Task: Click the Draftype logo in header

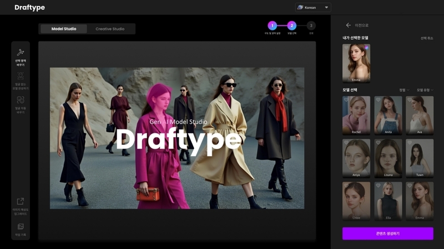Action: pyautogui.click(x=30, y=7)
